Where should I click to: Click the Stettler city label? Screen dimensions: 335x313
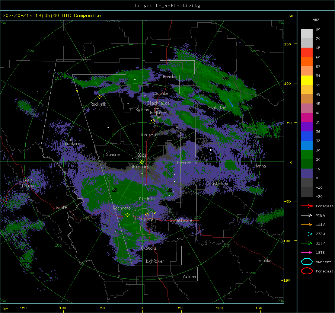(x=217, y=108)
